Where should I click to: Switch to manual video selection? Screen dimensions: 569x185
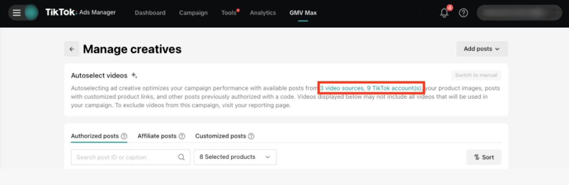tap(476, 75)
